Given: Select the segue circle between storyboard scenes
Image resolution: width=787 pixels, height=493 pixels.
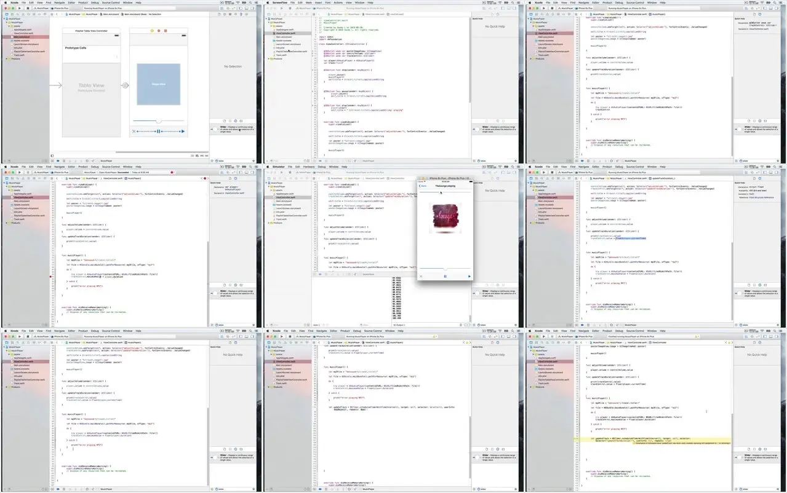Looking at the screenshot, I should [x=124, y=85].
